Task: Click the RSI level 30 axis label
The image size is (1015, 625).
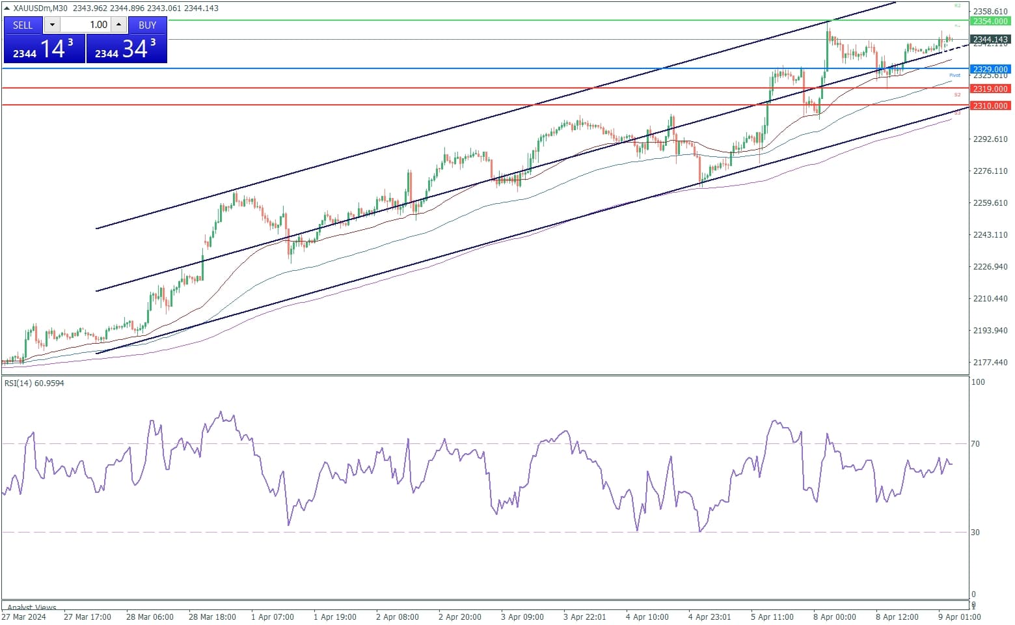Action: (x=975, y=533)
